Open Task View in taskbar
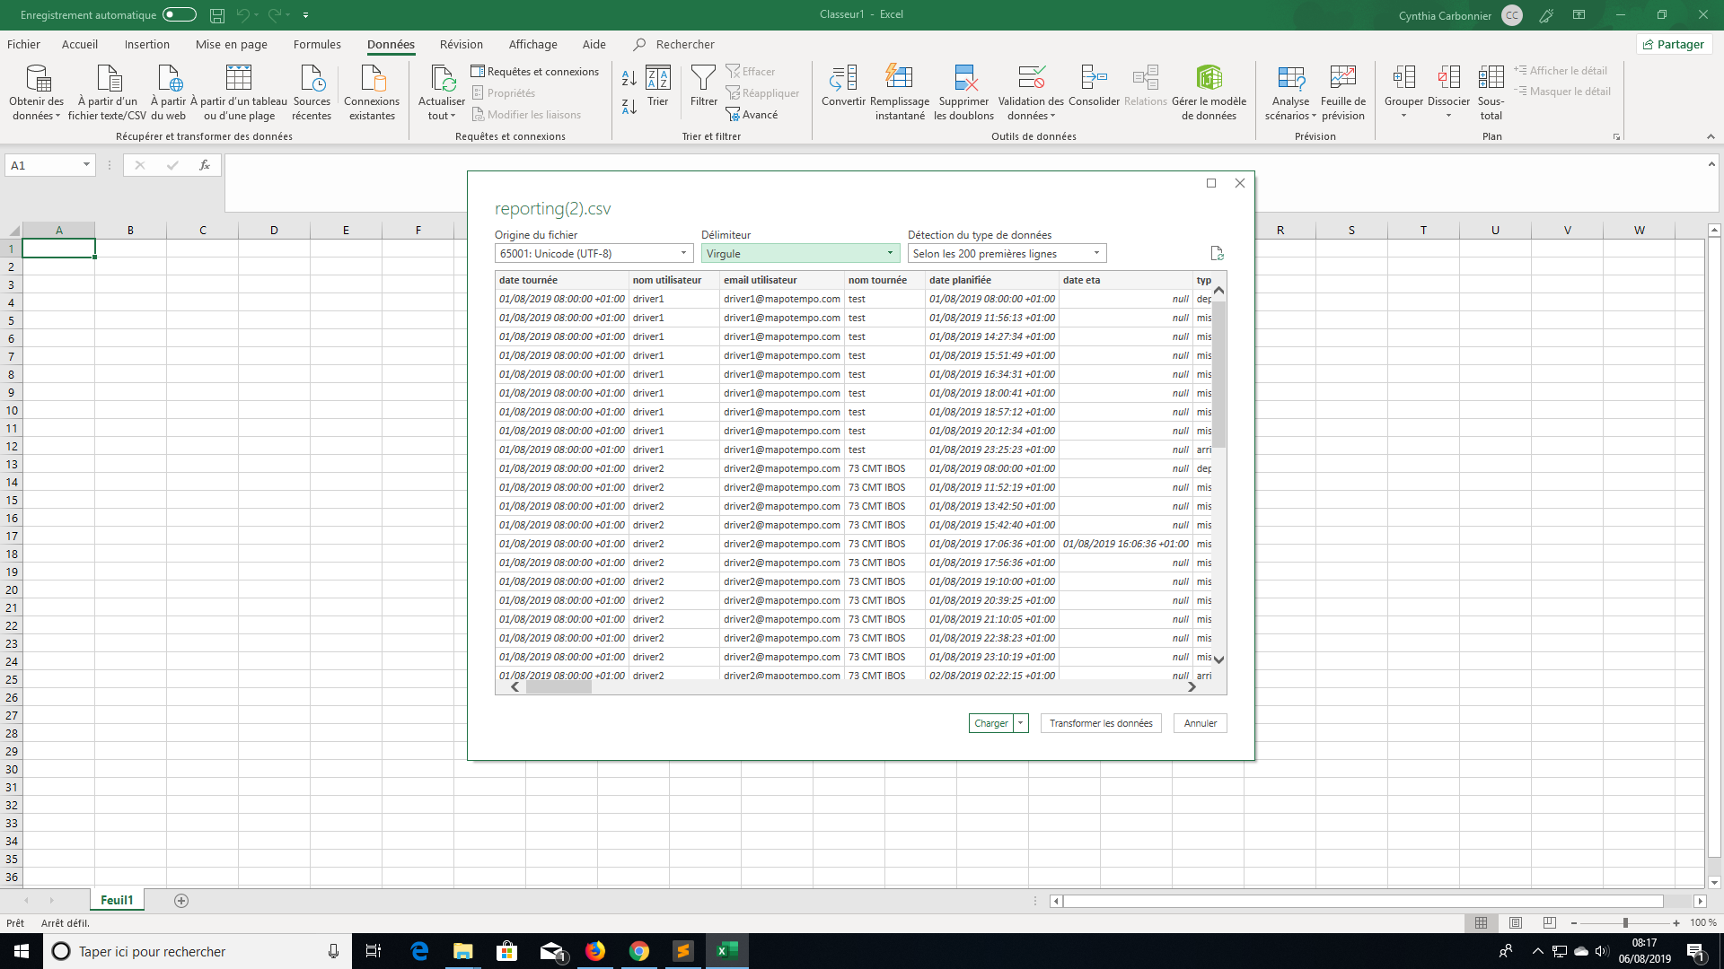The width and height of the screenshot is (1724, 969). pyautogui.click(x=374, y=951)
